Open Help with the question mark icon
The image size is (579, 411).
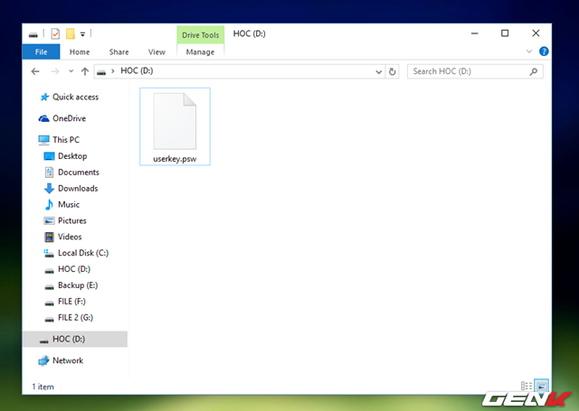click(x=544, y=51)
